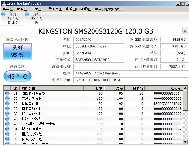189x146 pixels.
Task: Open the 佈景主題(T) menu
Action: point(54,9)
